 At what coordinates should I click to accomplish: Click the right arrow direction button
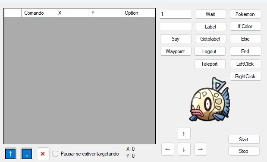(201, 149)
